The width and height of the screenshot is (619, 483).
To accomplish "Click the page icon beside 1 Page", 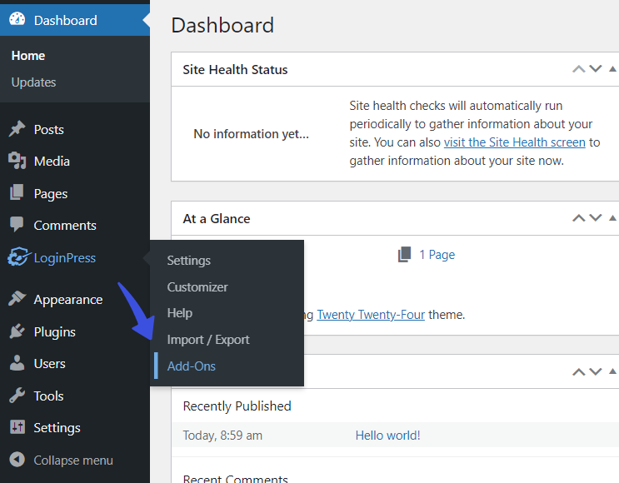I will pyautogui.click(x=404, y=255).
